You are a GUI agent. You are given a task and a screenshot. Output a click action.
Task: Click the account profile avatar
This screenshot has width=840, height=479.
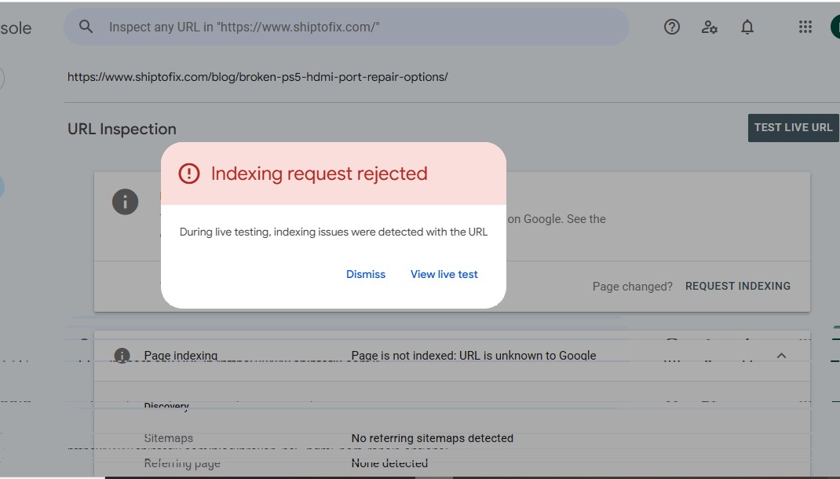pyautogui.click(x=834, y=27)
